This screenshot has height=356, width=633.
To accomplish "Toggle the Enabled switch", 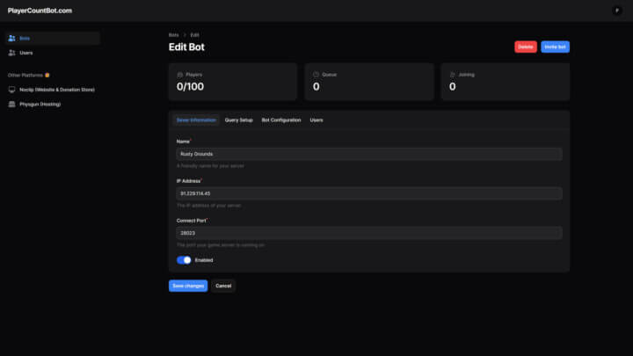I will click(x=184, y=260).
